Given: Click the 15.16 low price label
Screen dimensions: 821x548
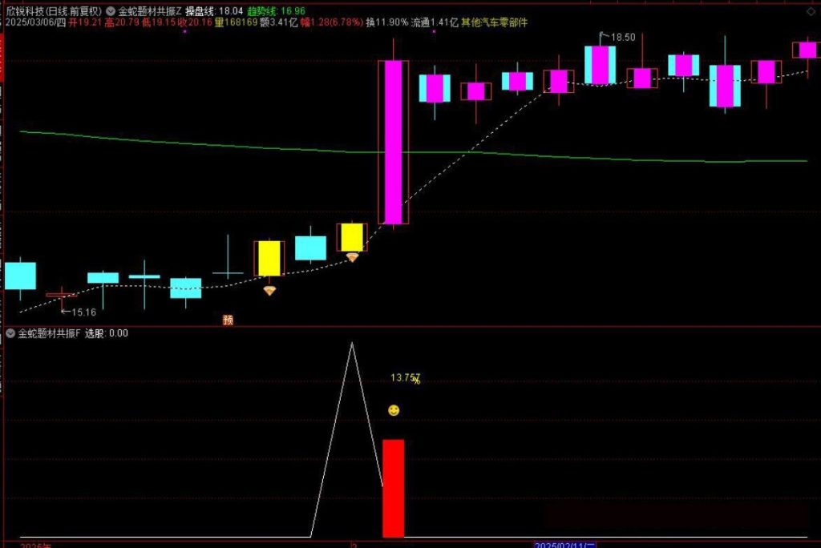Looking at the screenshot, I should (x=83, y=312).
